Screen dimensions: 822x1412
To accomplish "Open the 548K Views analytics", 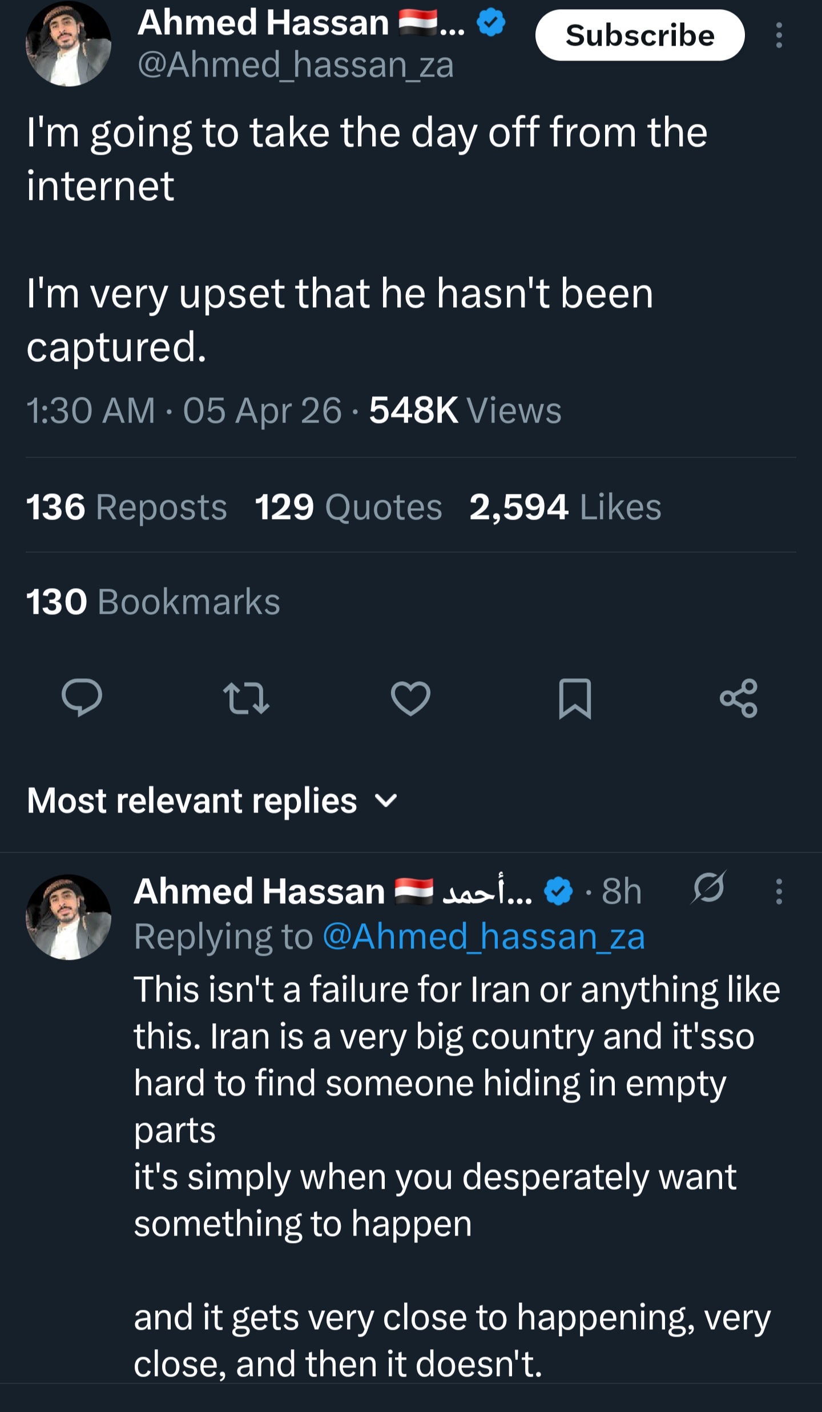I will (x=465, y=410).
